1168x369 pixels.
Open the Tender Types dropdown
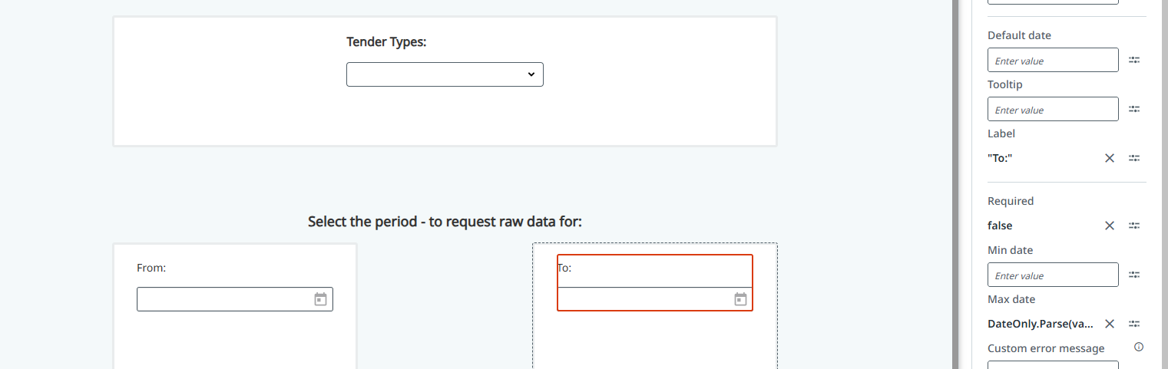[x=445, y=74]
